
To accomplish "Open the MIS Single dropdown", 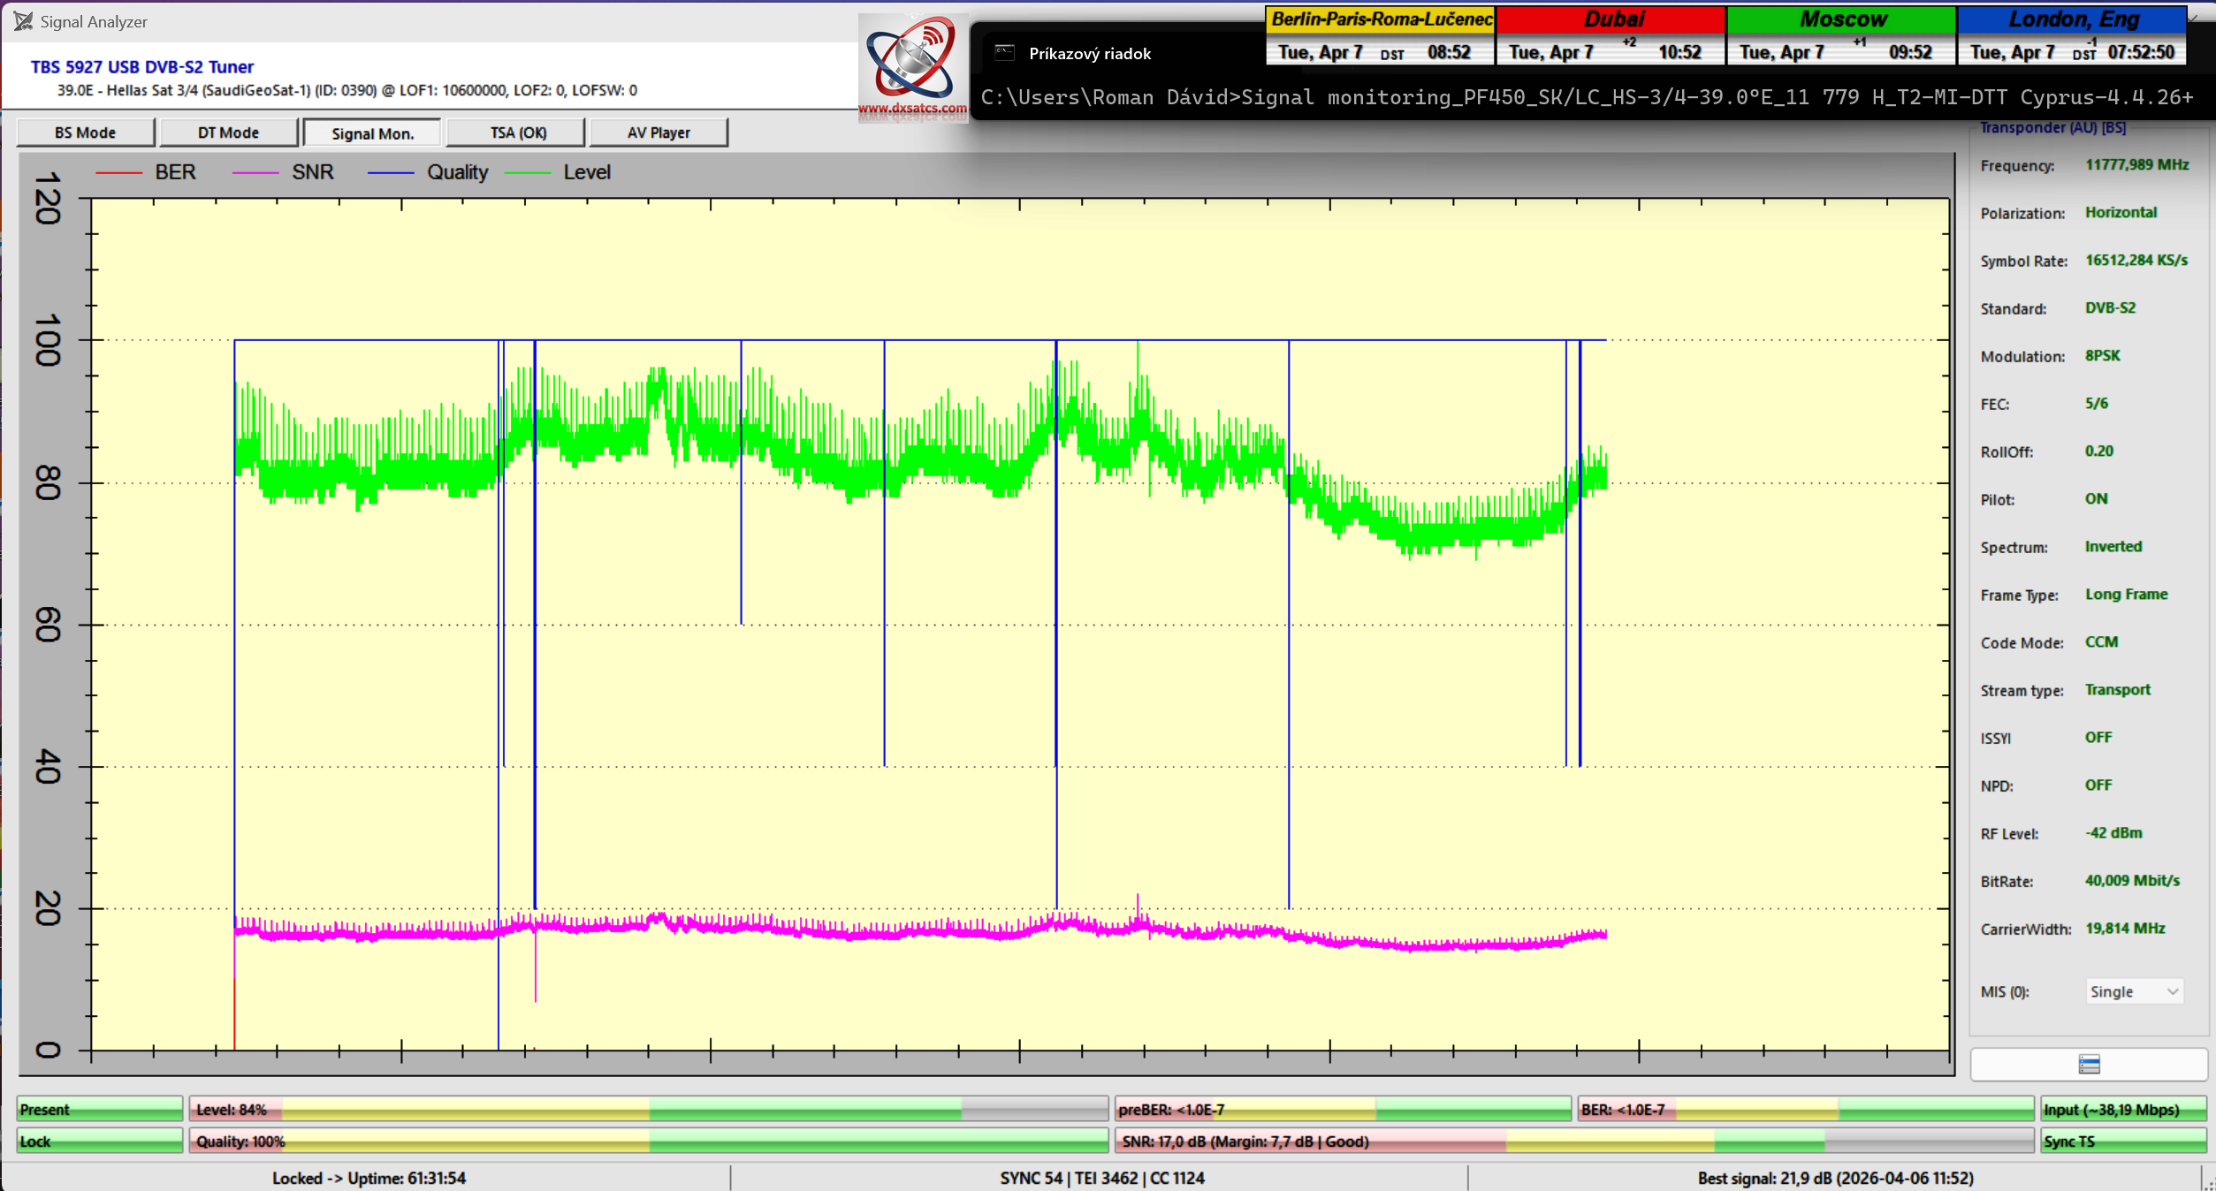I will point(2133,991).
